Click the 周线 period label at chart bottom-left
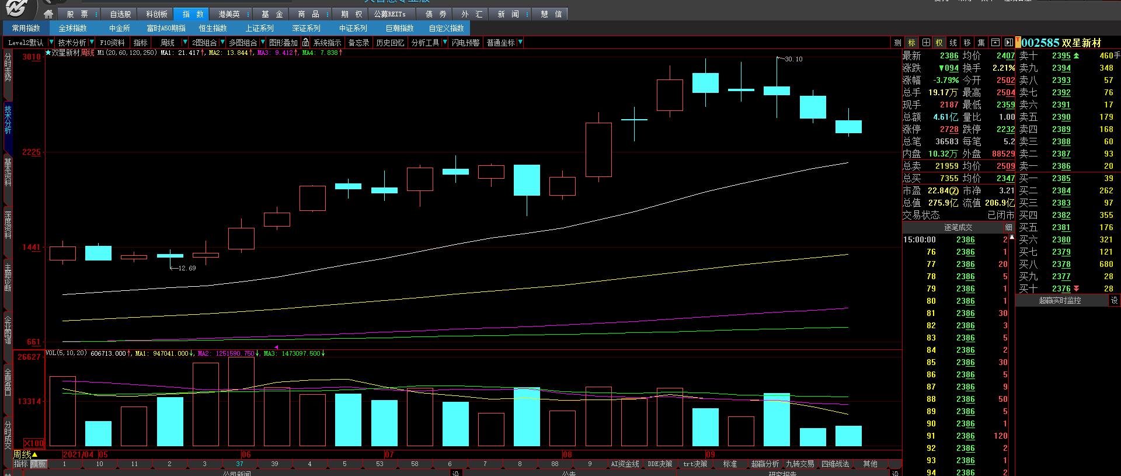The height and width of the screenshot is (476, 1121). click(25, 454)
